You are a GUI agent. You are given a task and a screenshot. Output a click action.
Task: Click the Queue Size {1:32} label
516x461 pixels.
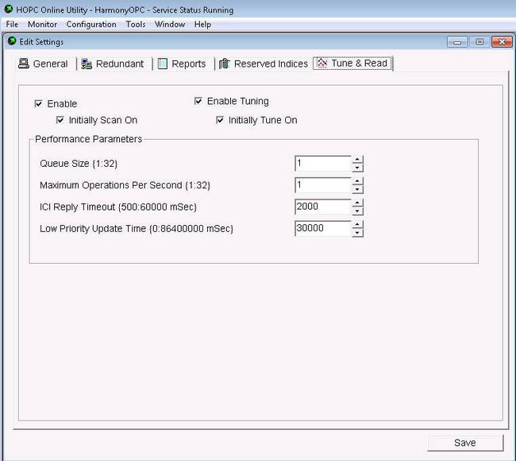pyautogui.click(x=79, y=164)
